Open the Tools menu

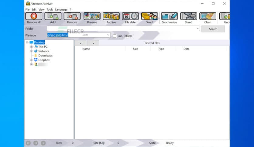[50, 9]
